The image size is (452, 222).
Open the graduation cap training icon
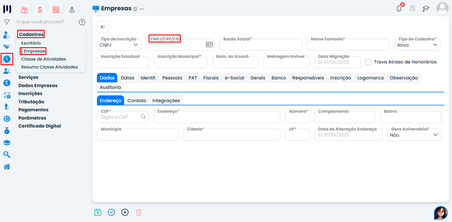[426, 9]
